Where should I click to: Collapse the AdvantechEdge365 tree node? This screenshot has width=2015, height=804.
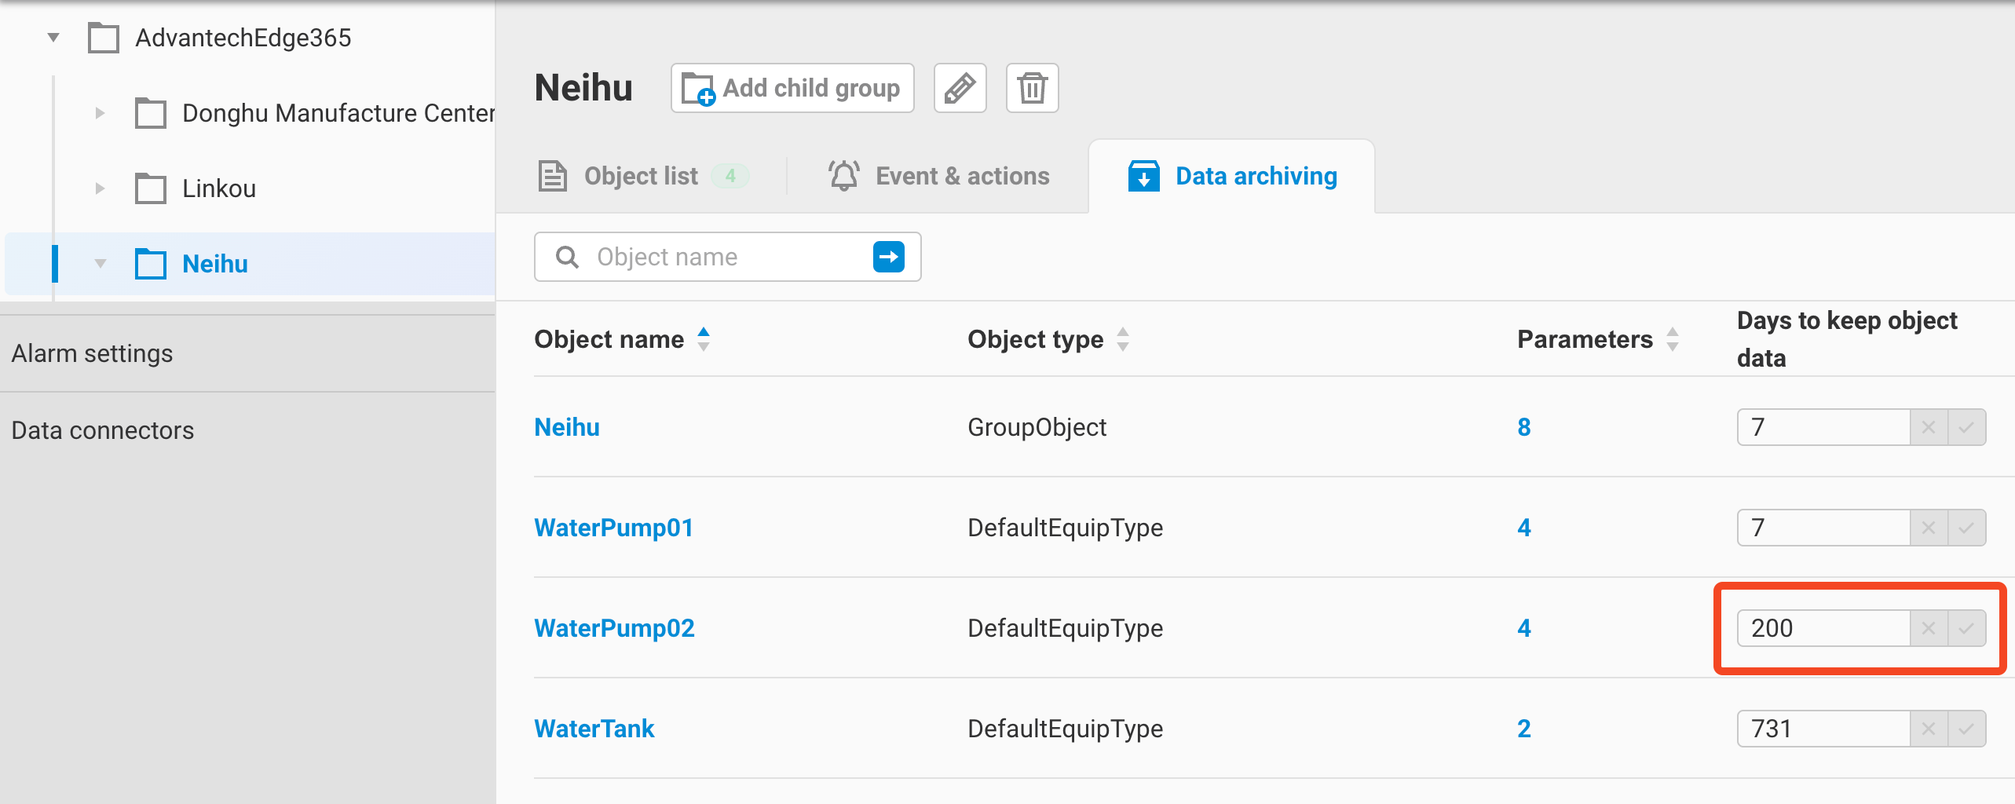(53, 38)
